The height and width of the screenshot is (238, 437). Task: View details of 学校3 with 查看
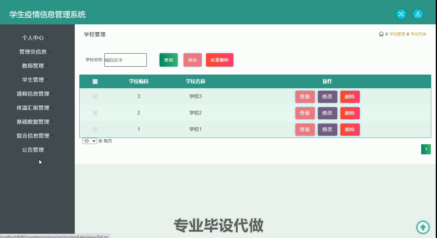click(x=305, y=97)
